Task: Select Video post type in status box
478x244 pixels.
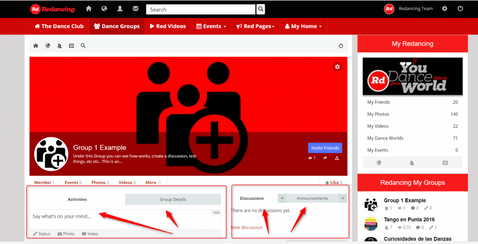Action: pos(90,233)
